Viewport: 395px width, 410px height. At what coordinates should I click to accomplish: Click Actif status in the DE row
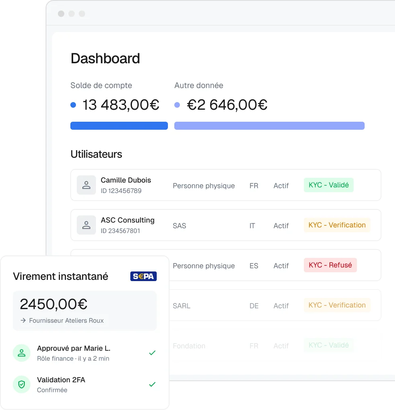click(281, 305)
